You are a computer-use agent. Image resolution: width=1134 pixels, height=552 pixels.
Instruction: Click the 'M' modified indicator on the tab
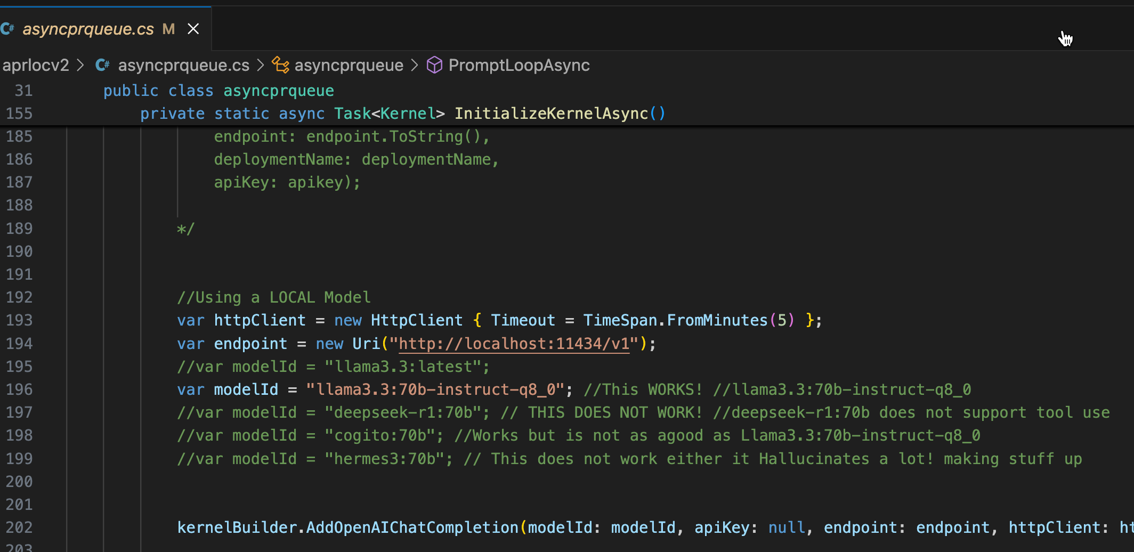[x=168, y=29]
